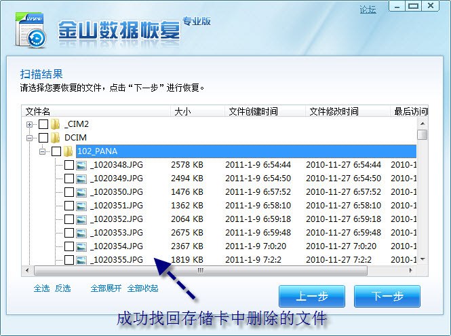Image resolution: width=451 pixels, height=336 pixels.
Task: Select the highlighted 102_PANA folder row
Action: tap(246, 151)
